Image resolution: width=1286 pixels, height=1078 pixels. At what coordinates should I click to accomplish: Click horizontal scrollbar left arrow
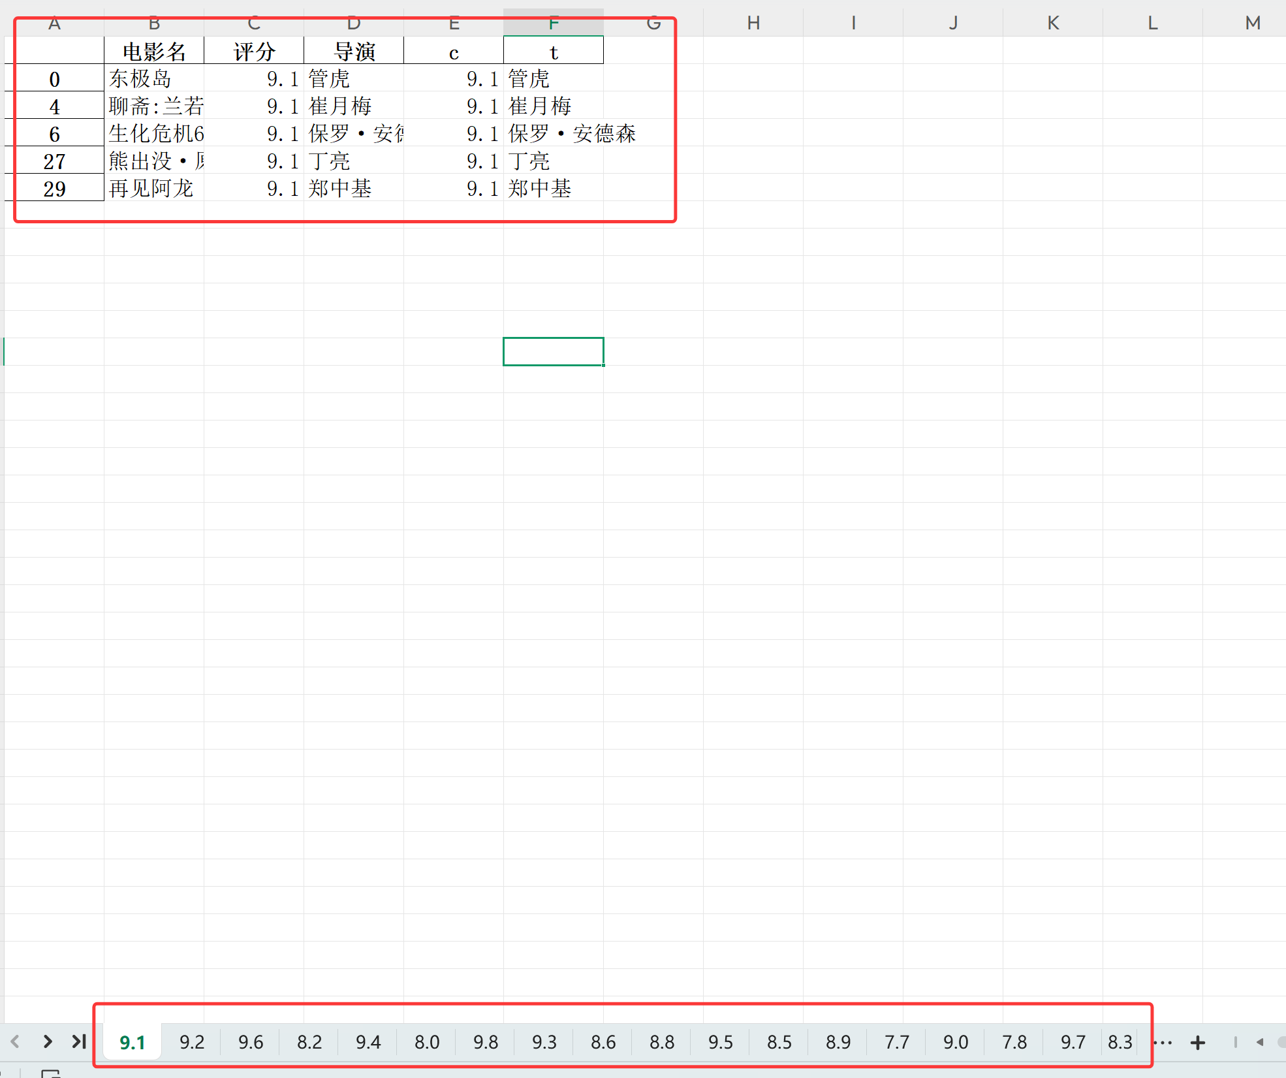point(1259,1042)
